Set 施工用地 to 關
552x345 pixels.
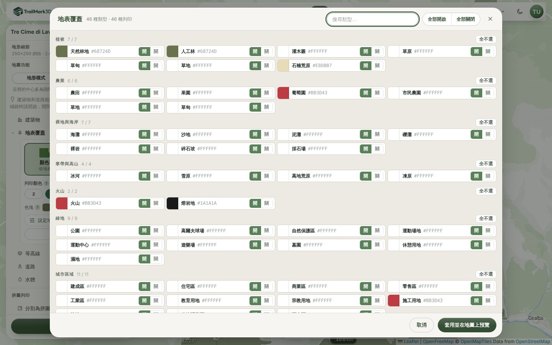coord(488,301)
